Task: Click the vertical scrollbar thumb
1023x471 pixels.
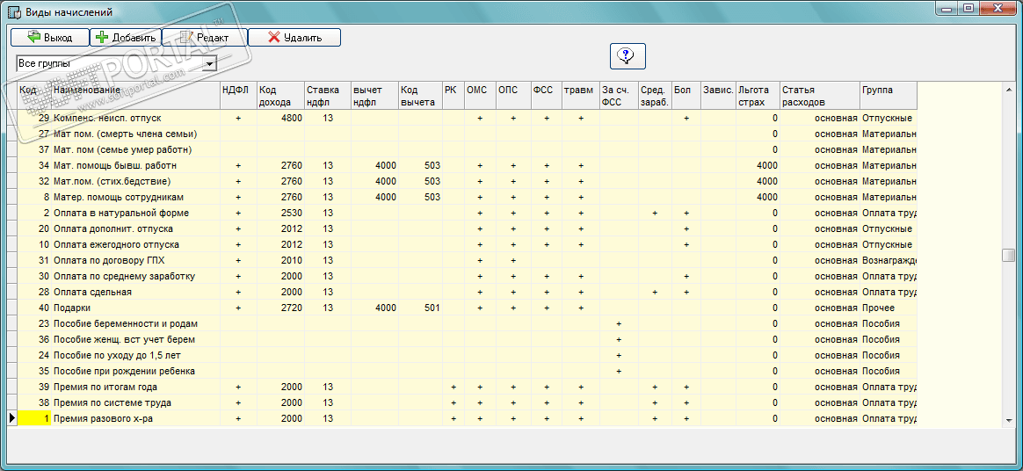Action: [x=1009, y=255]
